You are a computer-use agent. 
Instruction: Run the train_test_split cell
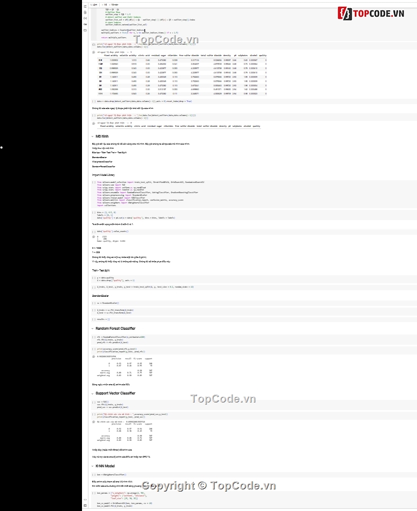(94, 287)
